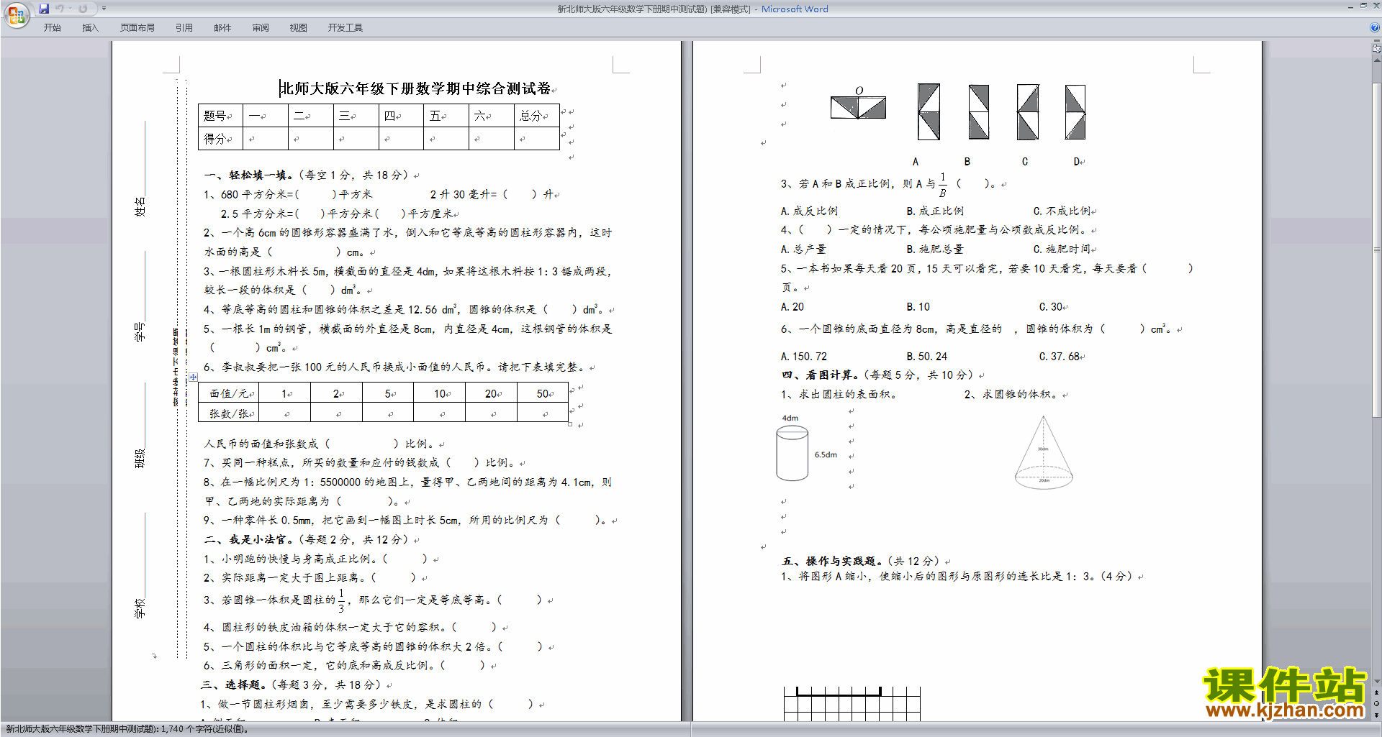Viewport: 1382px width, 737px height.
Task: Select the cone figure image
Action: [x=1044, y=452]
